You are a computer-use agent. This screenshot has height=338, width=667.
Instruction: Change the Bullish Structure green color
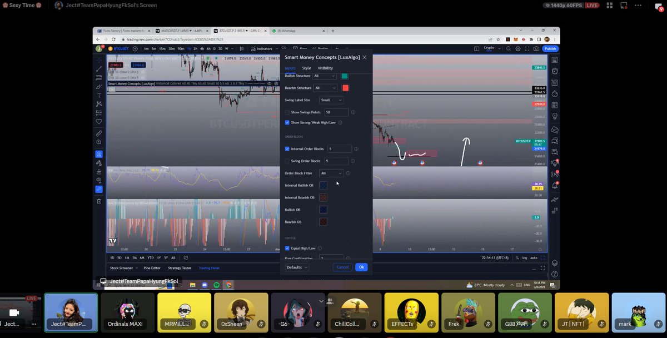tap(345, 76)
